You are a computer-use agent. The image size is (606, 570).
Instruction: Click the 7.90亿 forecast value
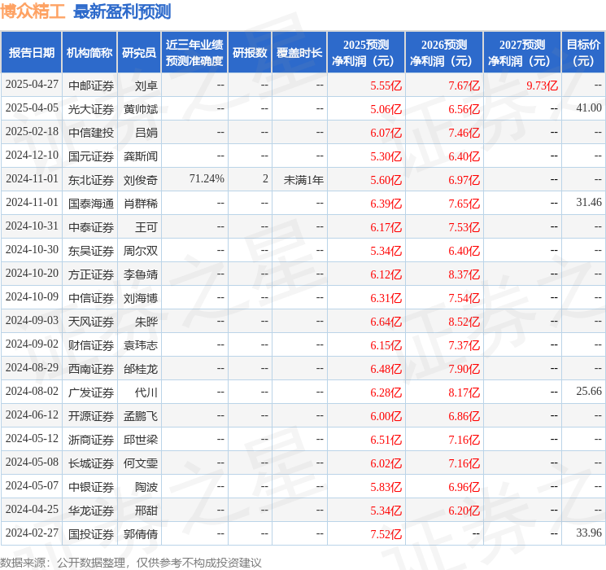(464, 369)
